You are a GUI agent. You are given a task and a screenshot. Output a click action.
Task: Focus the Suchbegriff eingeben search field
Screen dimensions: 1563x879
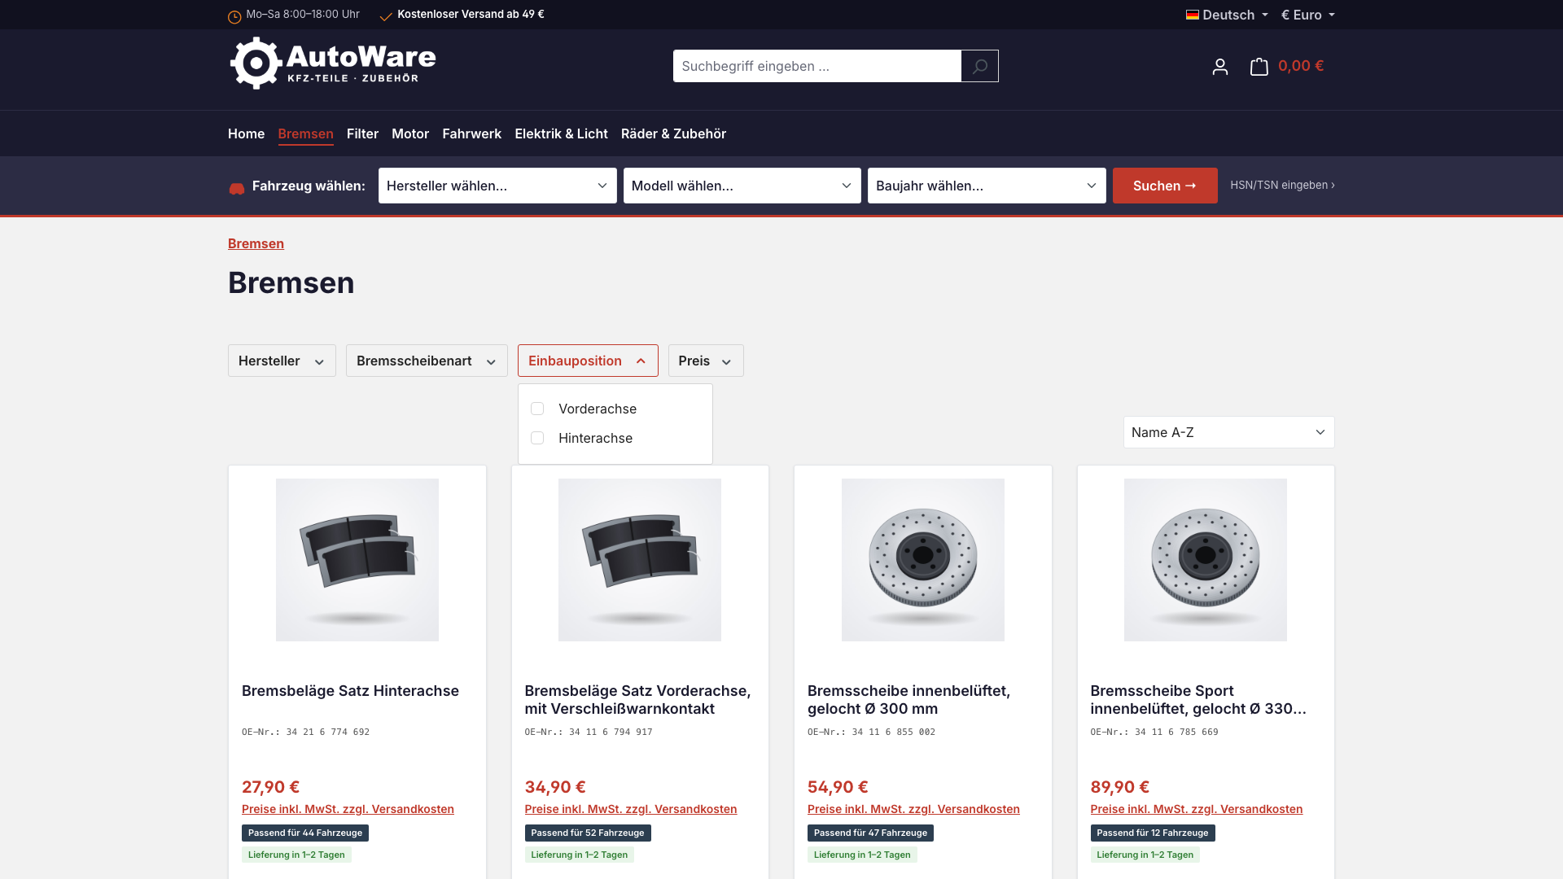click(x=817, y=66)
